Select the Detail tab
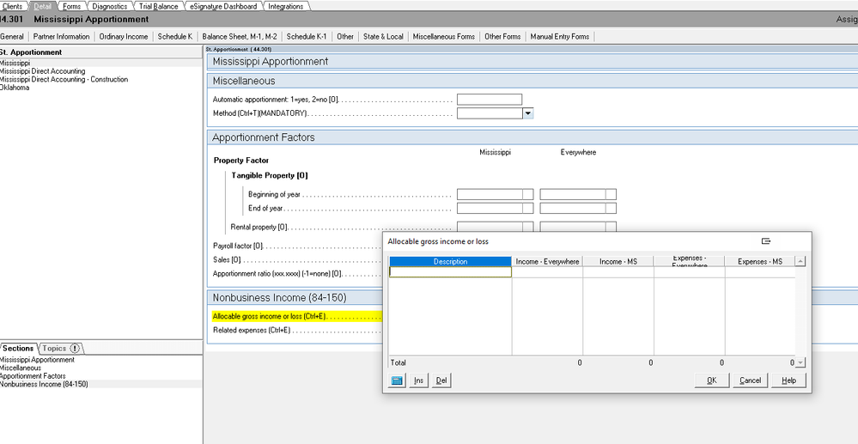Image resolution: width=858 pixels, height=444 pixels. (42, 7)
